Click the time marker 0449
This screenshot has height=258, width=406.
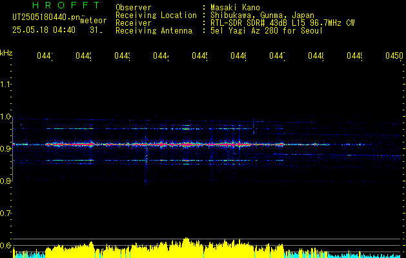(354, 55)
